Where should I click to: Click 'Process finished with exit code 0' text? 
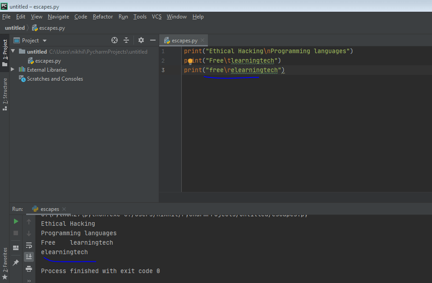click(x=101, y=271)
